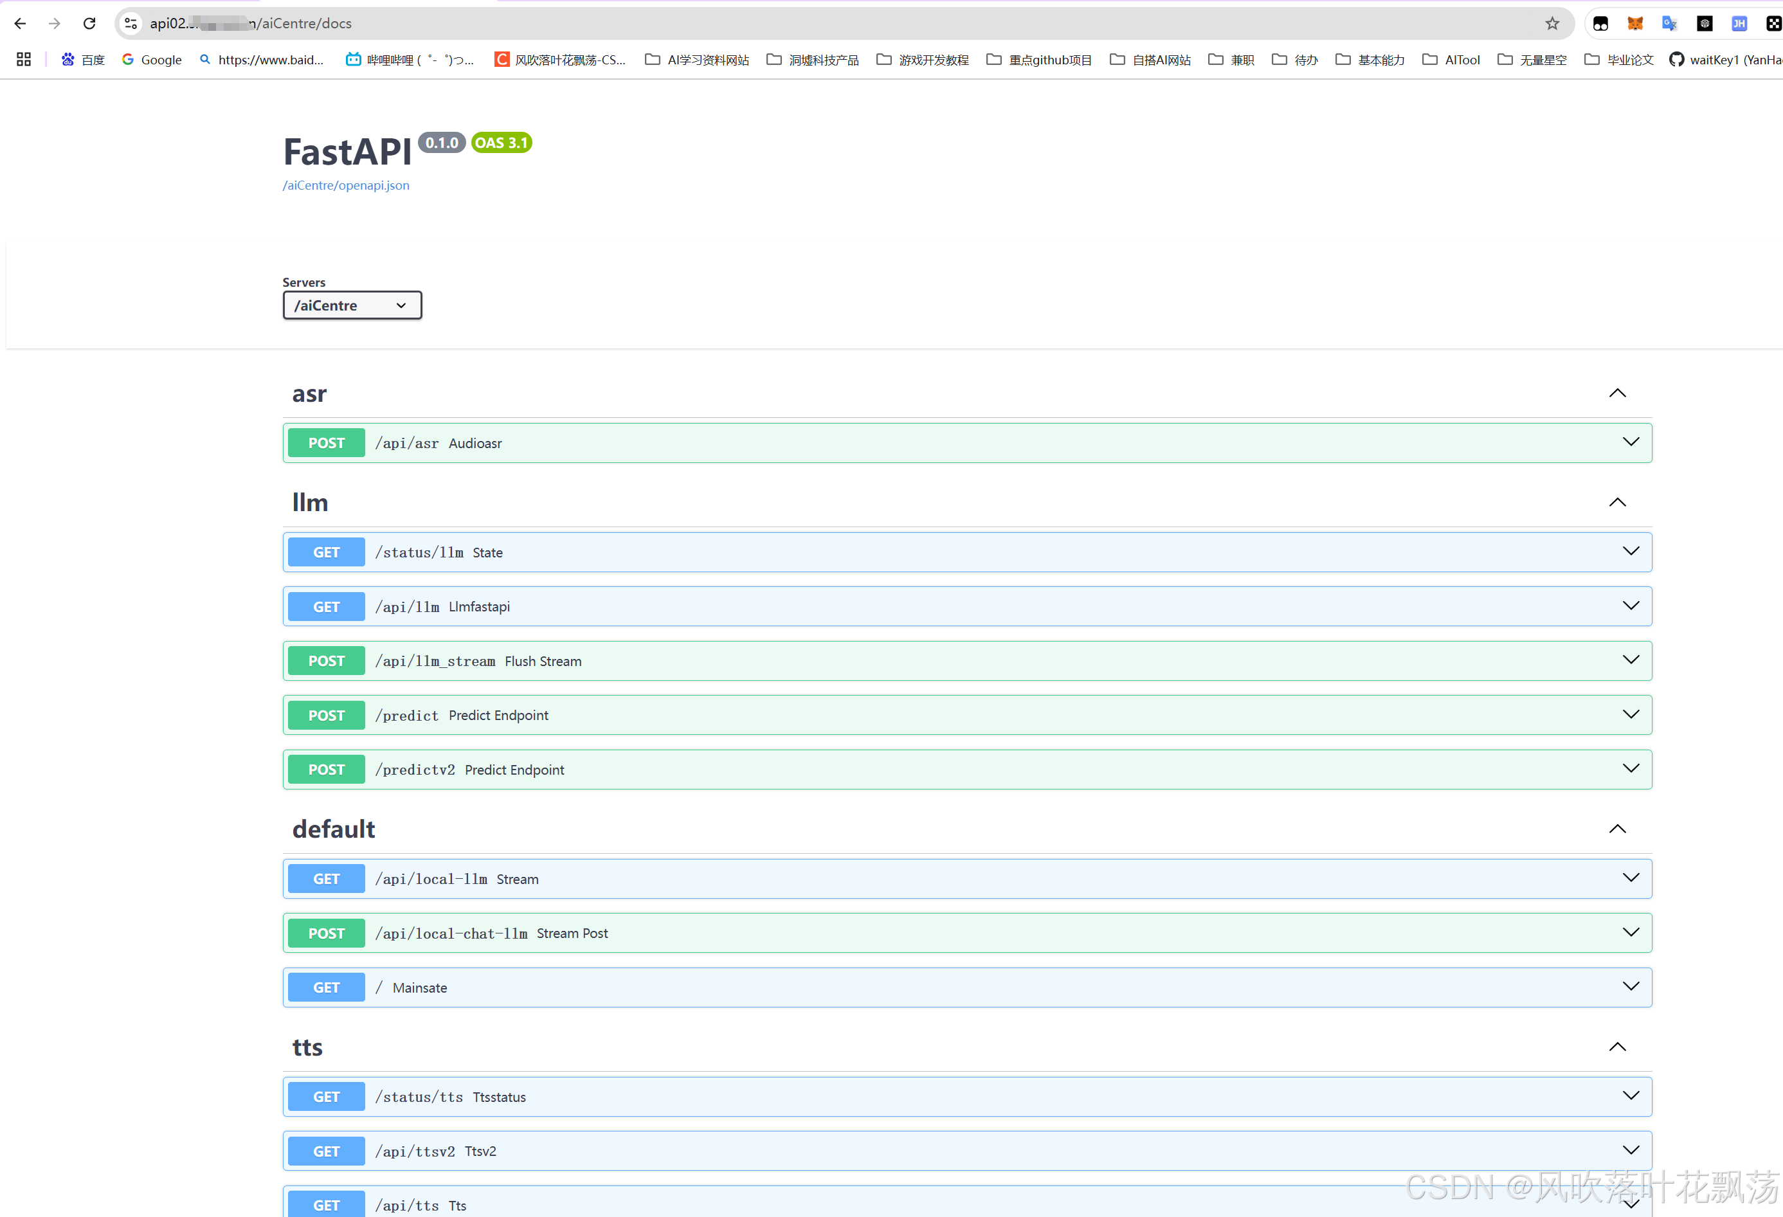Open the Google Translate extension icon
This screenshot has width=1783, height=1217.
pyautogui.click(x=1669, y=23)
